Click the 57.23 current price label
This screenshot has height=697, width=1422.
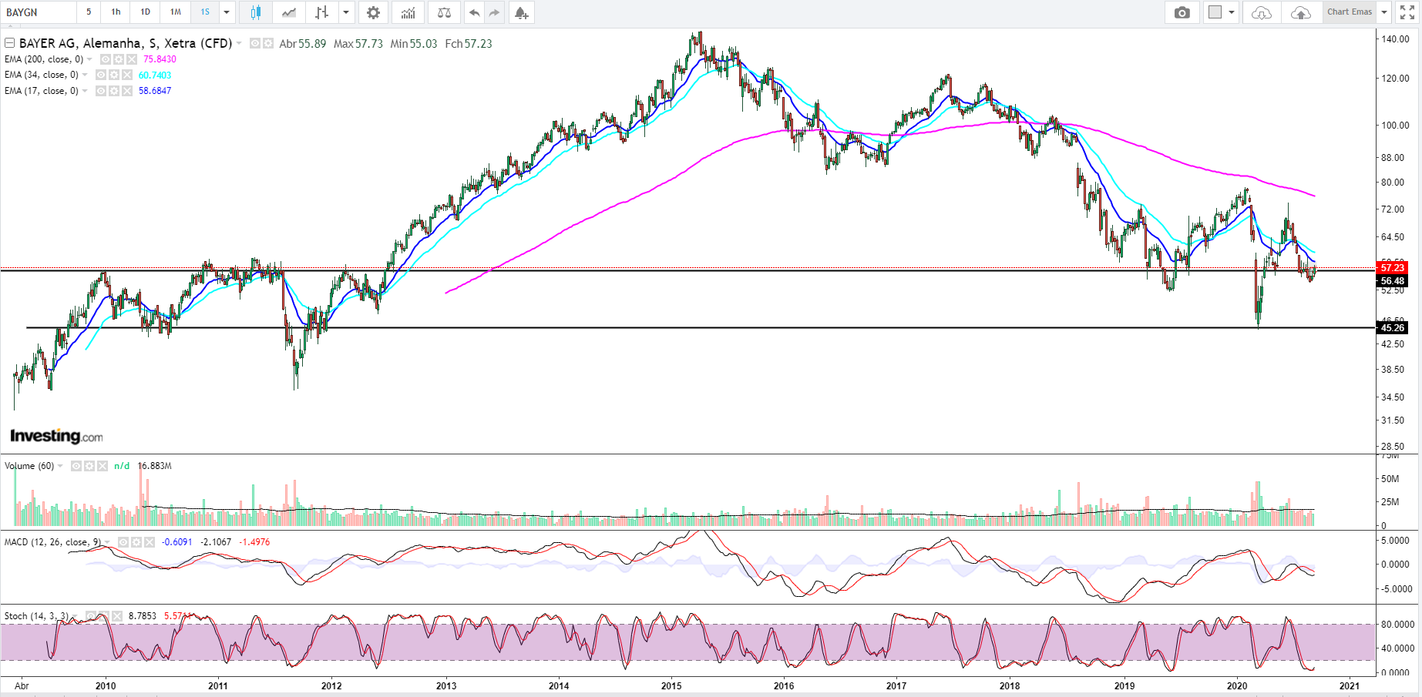[x=1393, y=268]
